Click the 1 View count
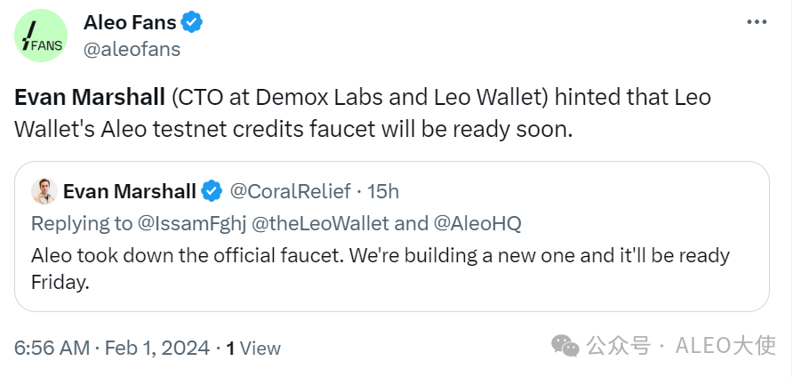 (x=253, y=348)
